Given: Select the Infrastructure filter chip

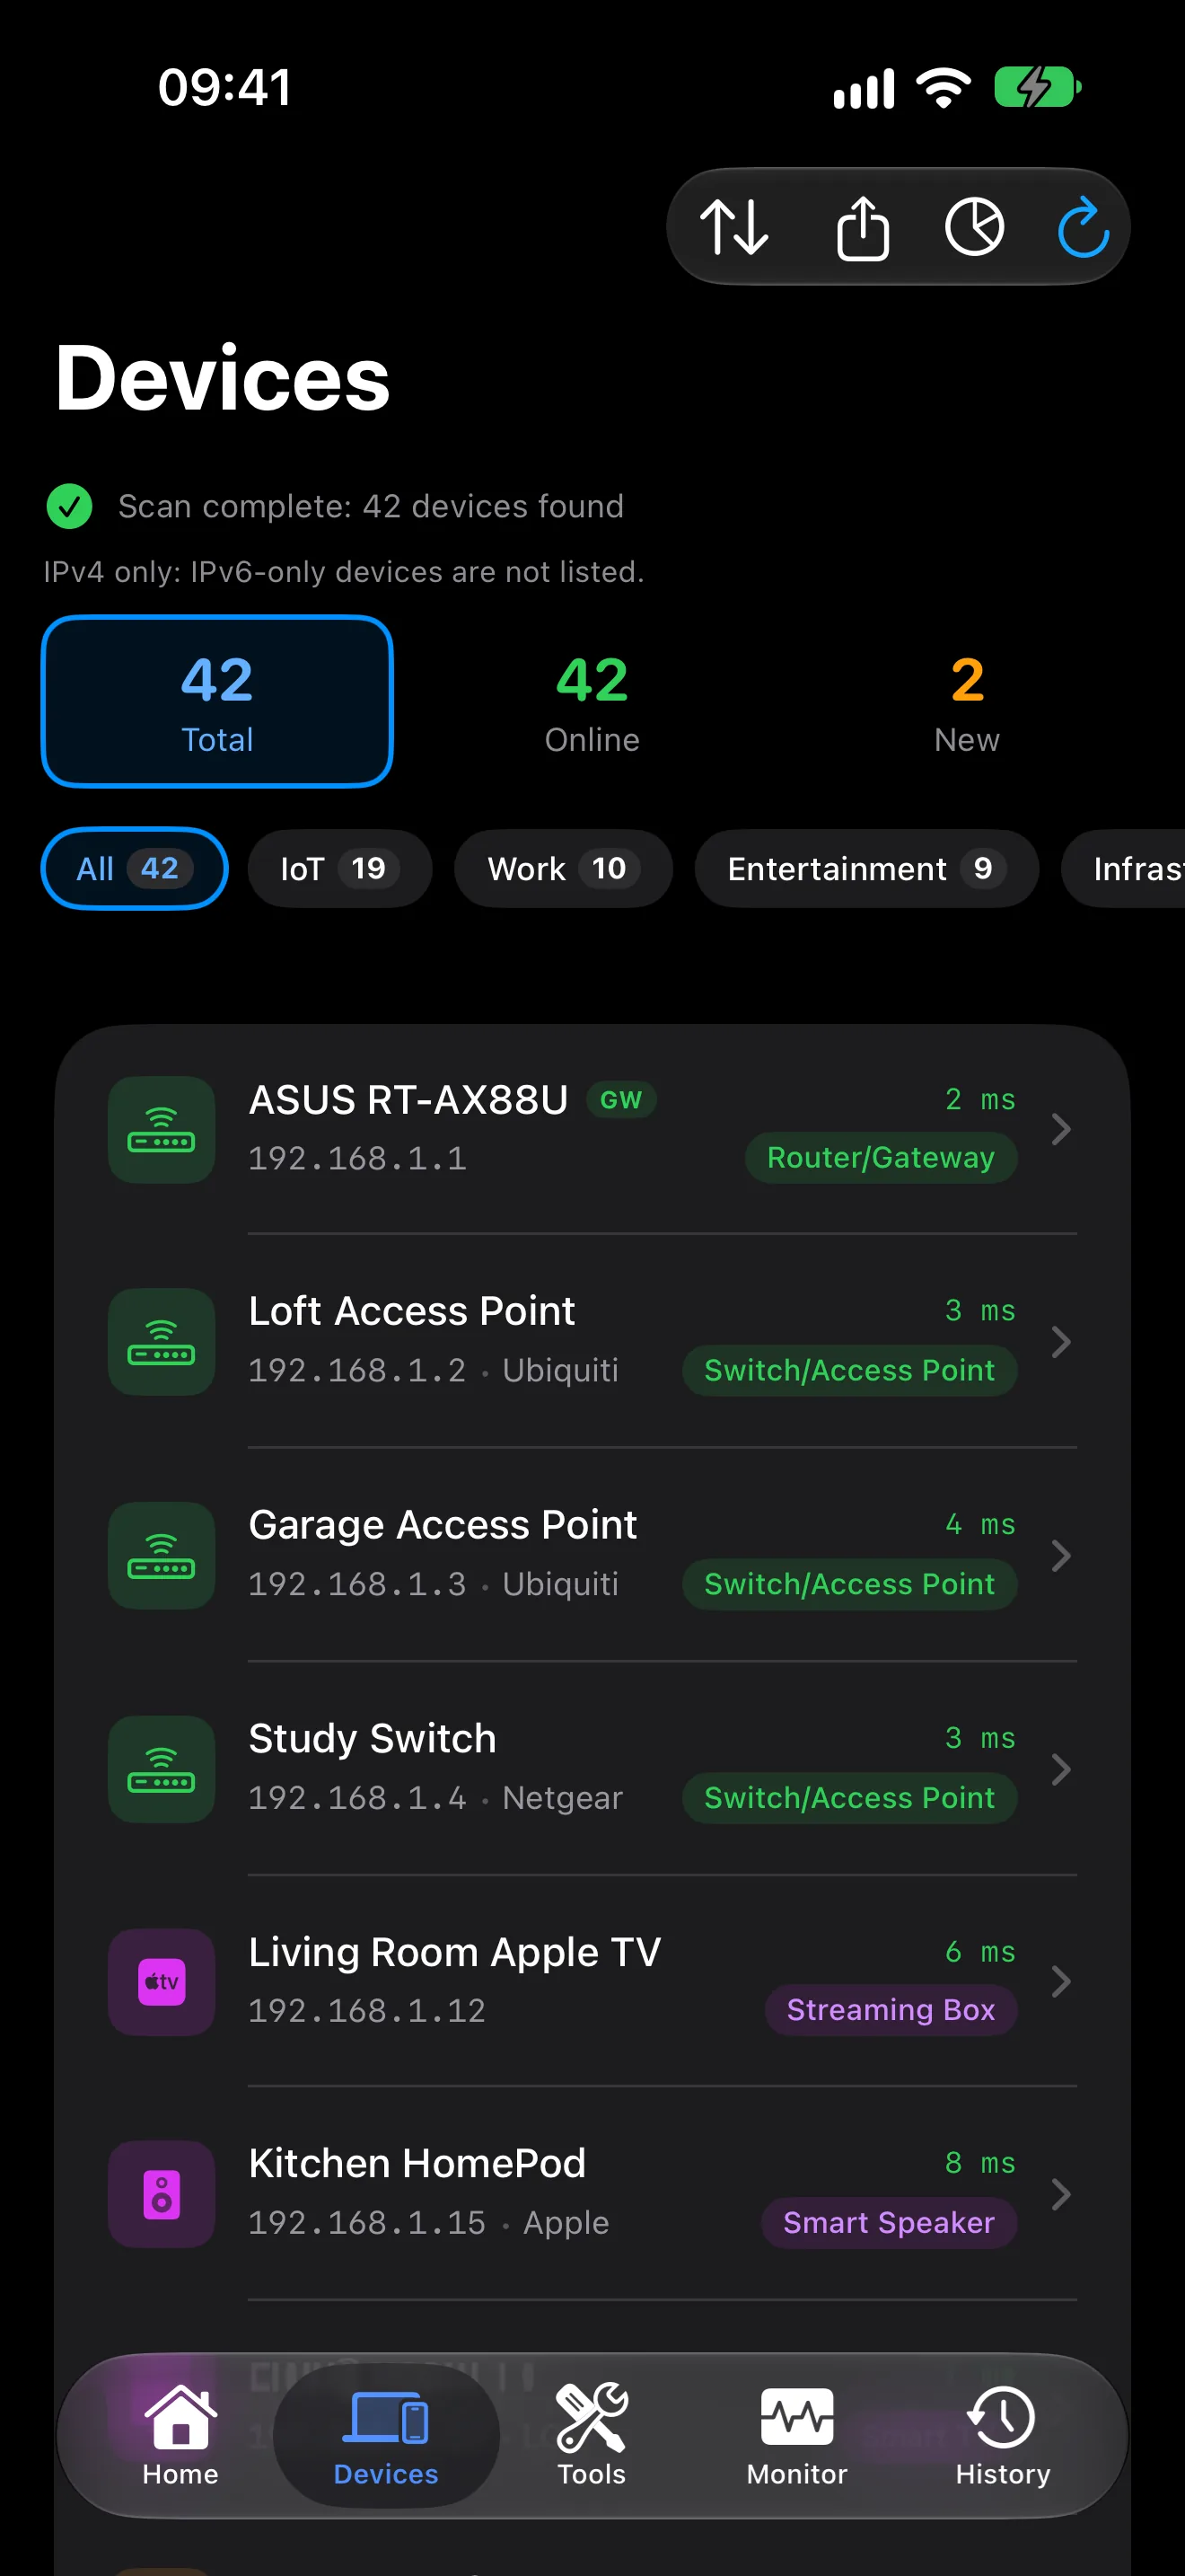Looking at the screenshot, I should coord(1124,868).
